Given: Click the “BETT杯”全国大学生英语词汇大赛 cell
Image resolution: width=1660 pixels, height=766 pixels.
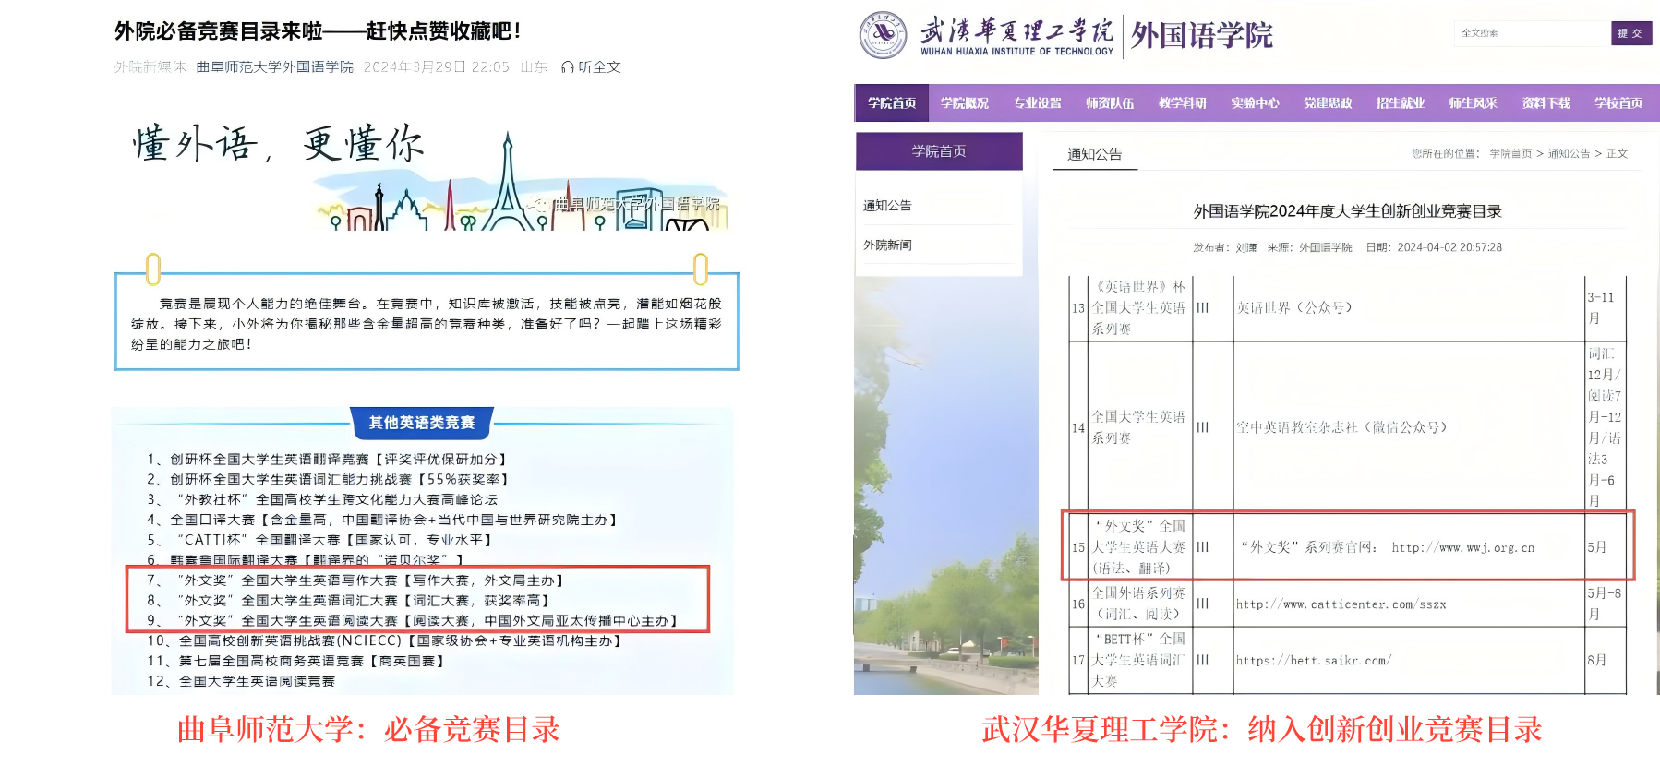Looking at the screenshot, I should point(1139,661).
